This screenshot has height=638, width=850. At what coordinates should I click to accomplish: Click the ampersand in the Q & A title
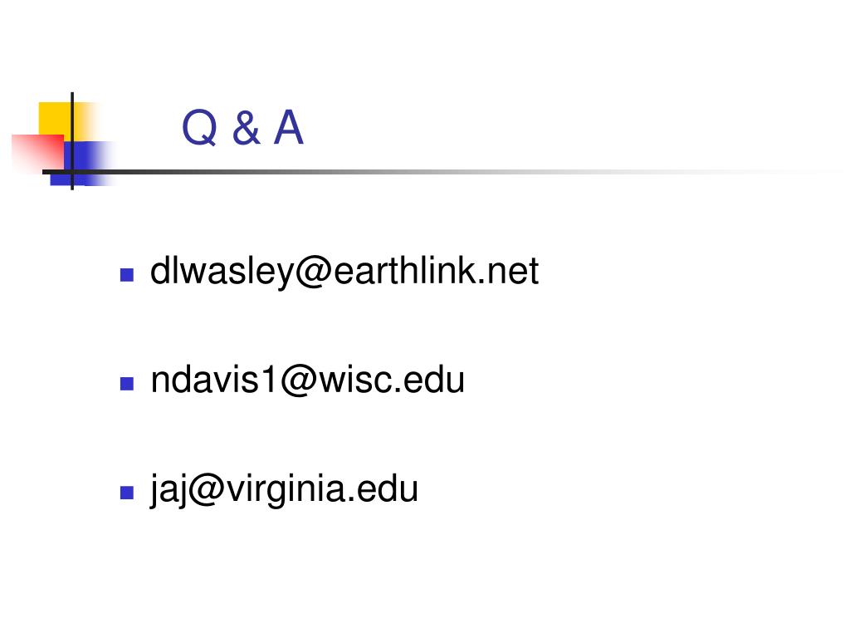[x=246, y=128]
